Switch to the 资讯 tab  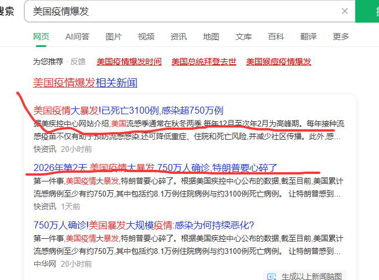tap(178, 37)
